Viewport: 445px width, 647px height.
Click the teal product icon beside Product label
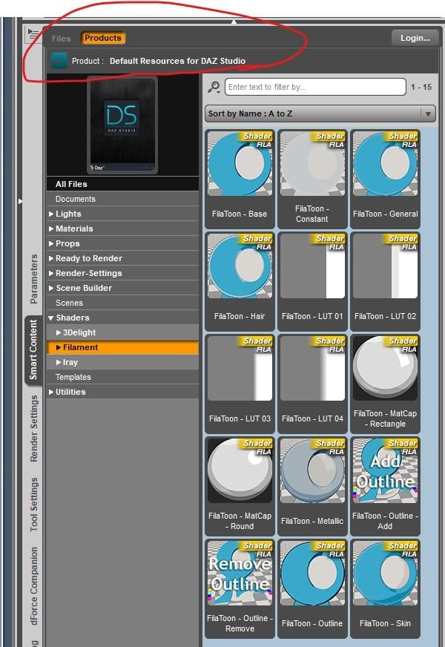[59, 61]
